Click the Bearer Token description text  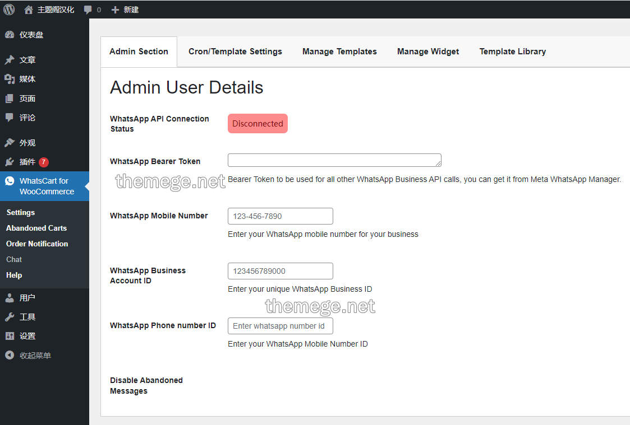(424, 179)
